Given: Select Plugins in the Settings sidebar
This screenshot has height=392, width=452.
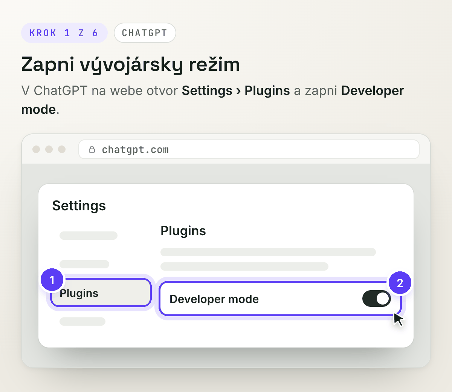Looking at the screenshot, I should 101,293.
